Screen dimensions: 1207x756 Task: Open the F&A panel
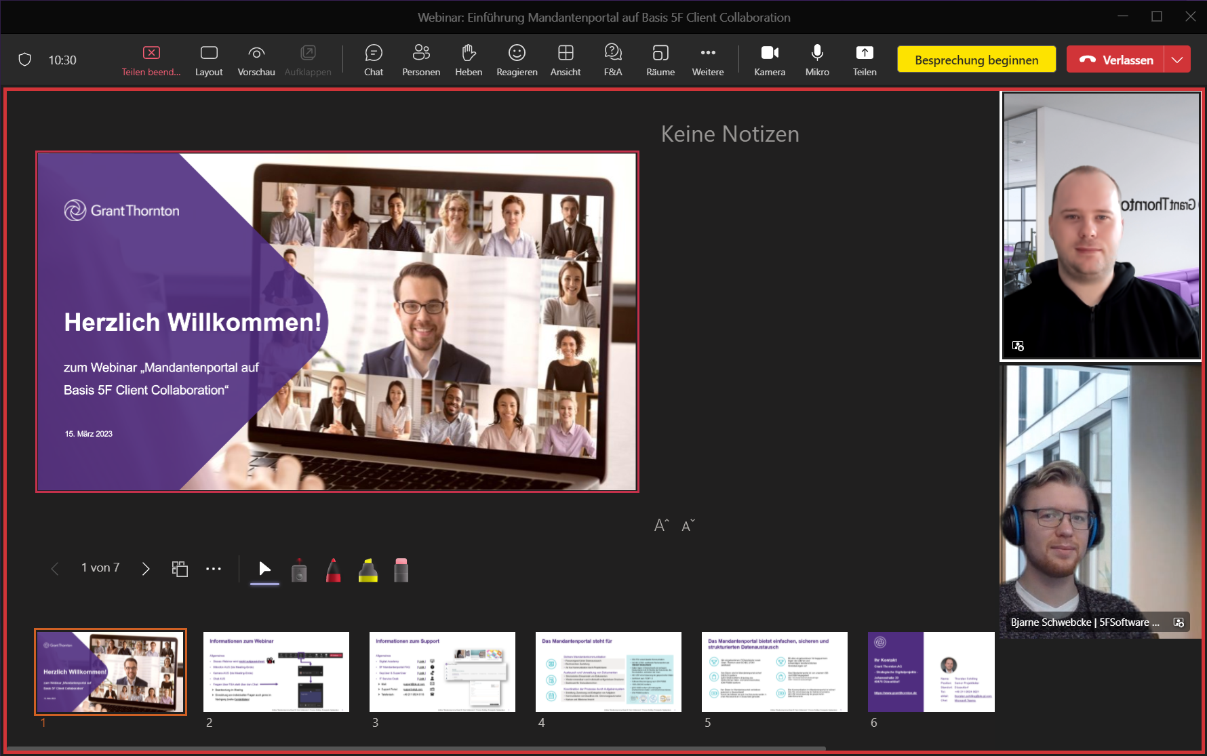[x=613, y=60]
